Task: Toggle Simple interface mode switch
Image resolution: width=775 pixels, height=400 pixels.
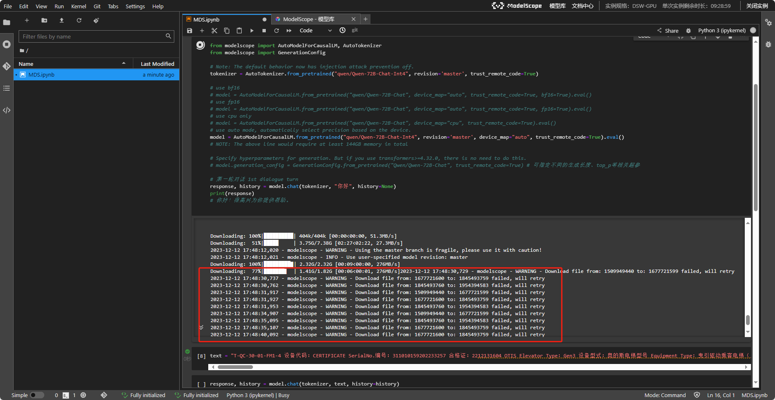Action: point(37,395)
